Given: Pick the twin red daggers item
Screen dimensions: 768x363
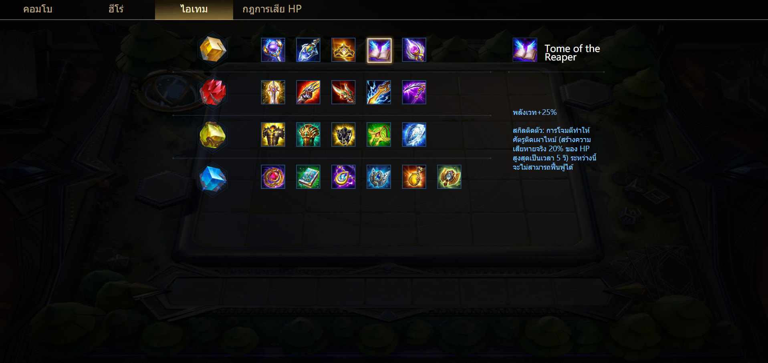Looking at the screenshot, I should [x=343, y=92].
